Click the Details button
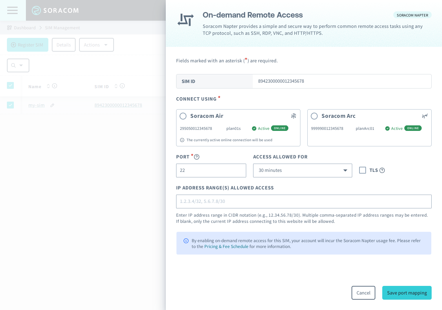Screen dimensions: 442x310 pyautogui.click(x=64, y=45)
